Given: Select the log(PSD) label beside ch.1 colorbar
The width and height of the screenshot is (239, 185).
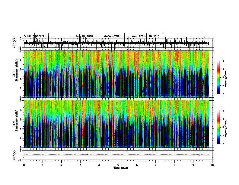Looking at the screenshot, I should (x=226, y=79).
